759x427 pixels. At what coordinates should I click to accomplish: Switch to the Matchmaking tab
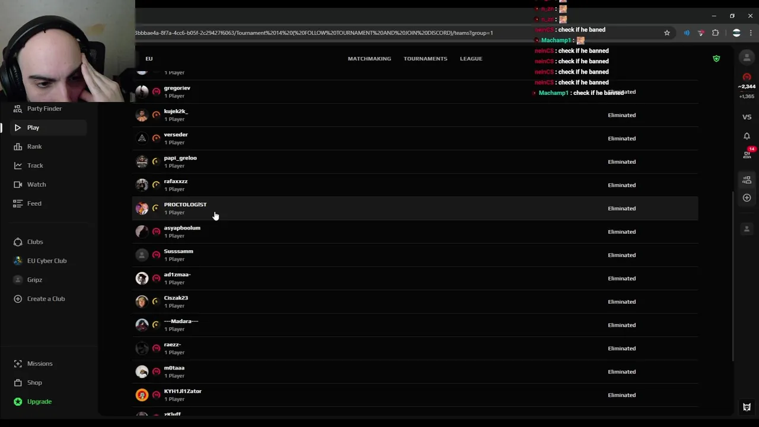(x=369, y=59)
